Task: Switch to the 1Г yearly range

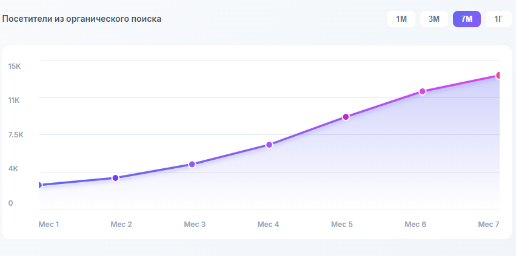Action: [x=498, y=19]
